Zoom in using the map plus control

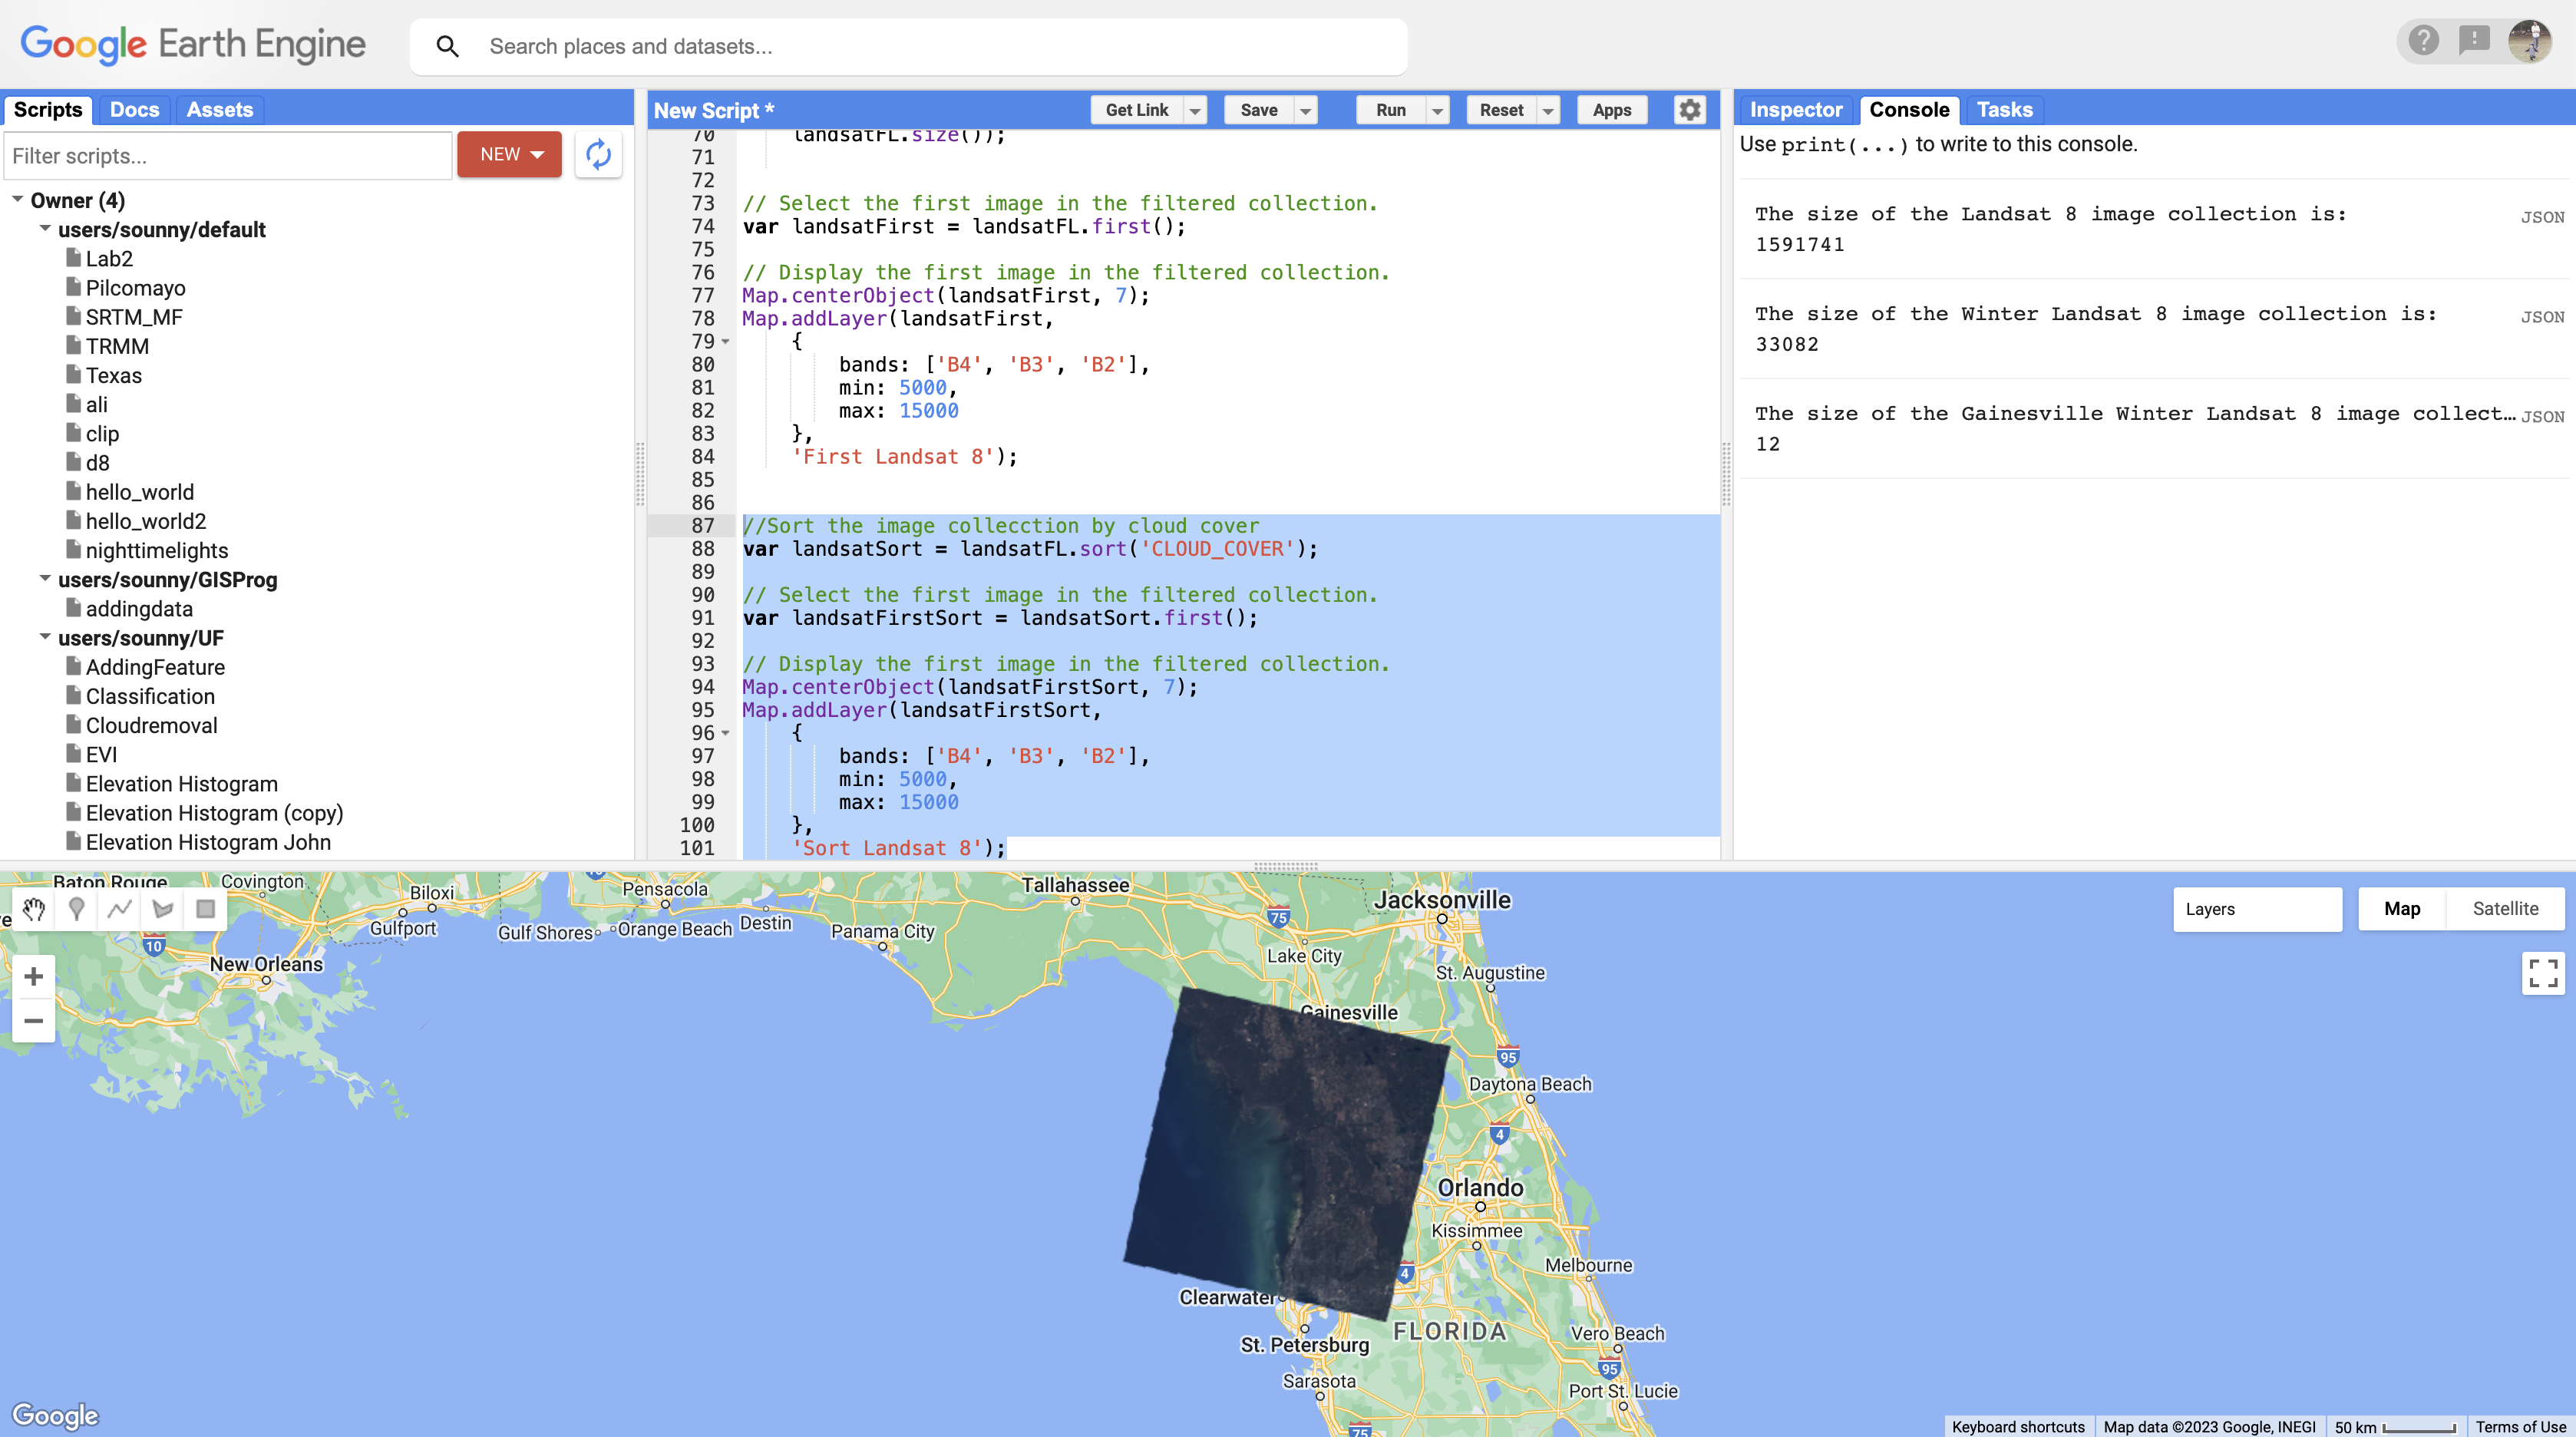point(34,976)
